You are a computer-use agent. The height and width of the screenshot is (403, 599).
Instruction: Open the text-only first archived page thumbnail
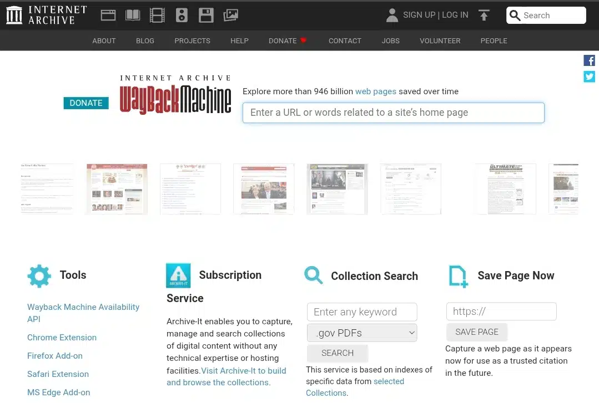[47, 189]
